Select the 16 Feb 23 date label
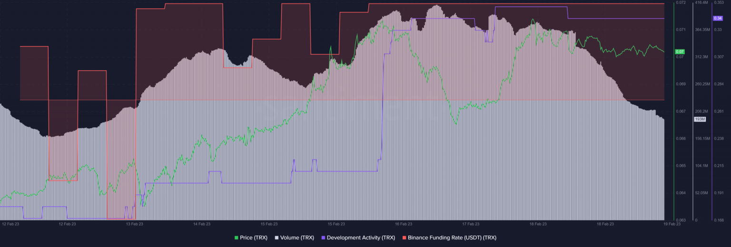731x247 pixels. point(404,224)
